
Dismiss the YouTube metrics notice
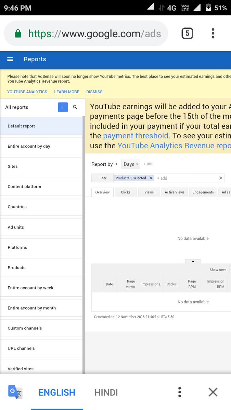click(x=94, y=92)
